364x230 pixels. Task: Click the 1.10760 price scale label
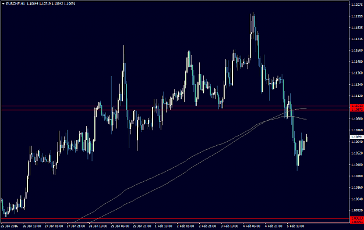pos(357,130)
